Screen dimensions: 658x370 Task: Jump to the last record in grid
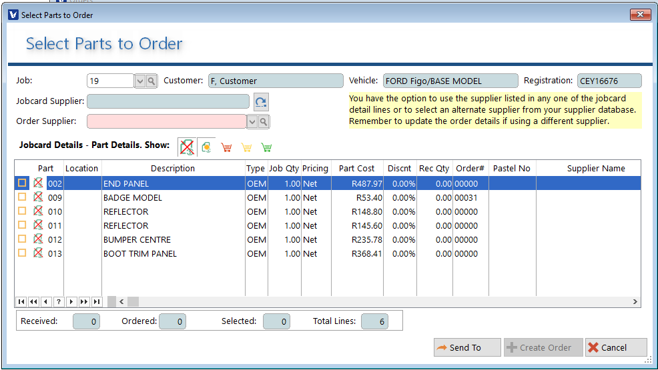(x=97, y=302)
